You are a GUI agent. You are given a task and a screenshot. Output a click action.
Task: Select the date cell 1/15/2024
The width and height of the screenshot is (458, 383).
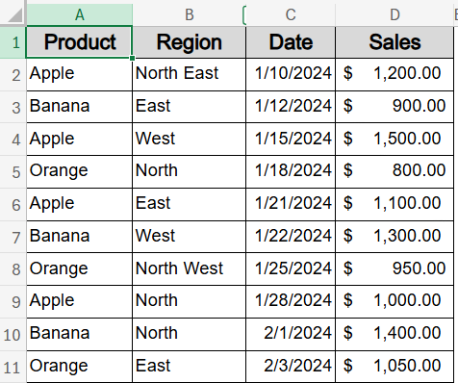(x=291, y=140)
